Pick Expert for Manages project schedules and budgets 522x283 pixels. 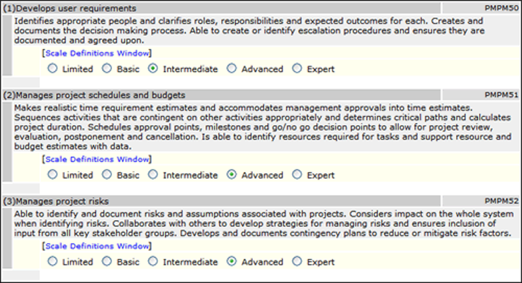[296, 174]
